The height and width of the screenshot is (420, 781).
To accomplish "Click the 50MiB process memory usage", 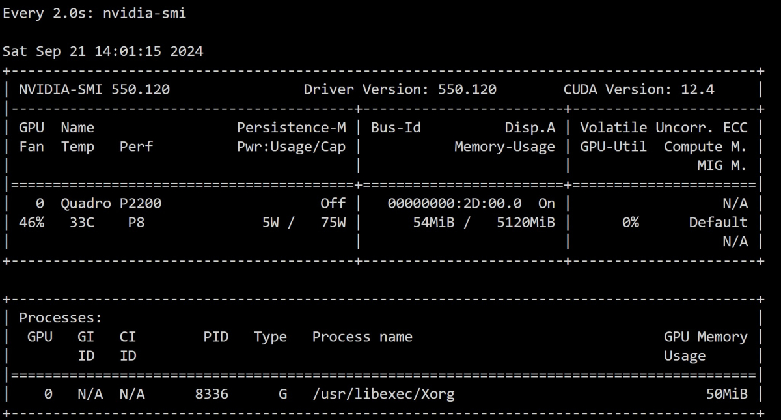I will coord(726,395).
